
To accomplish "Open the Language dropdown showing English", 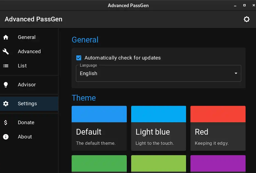I will 158,73.
